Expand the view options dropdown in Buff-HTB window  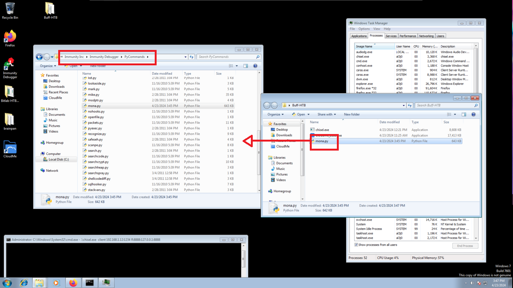coord(455,115)
